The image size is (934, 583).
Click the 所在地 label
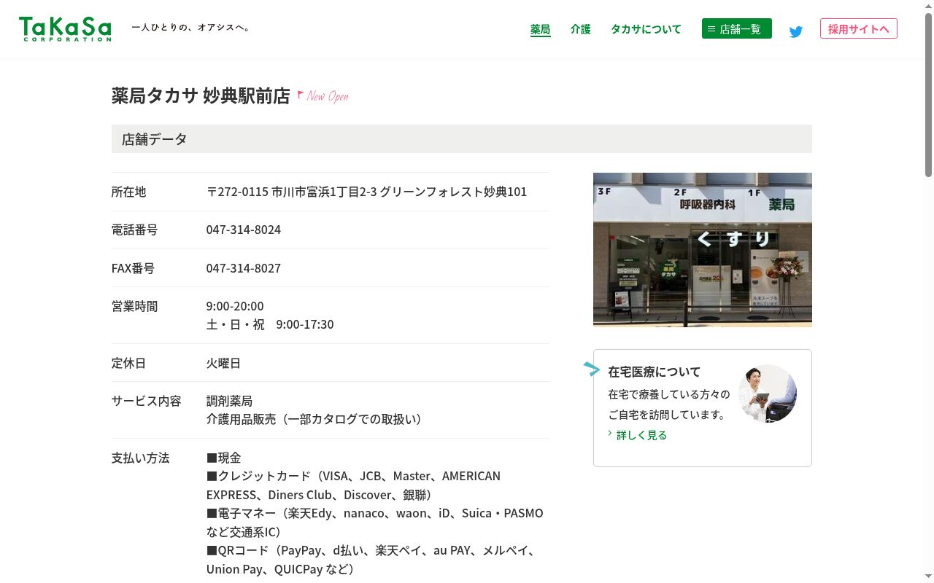click(129, 192)
